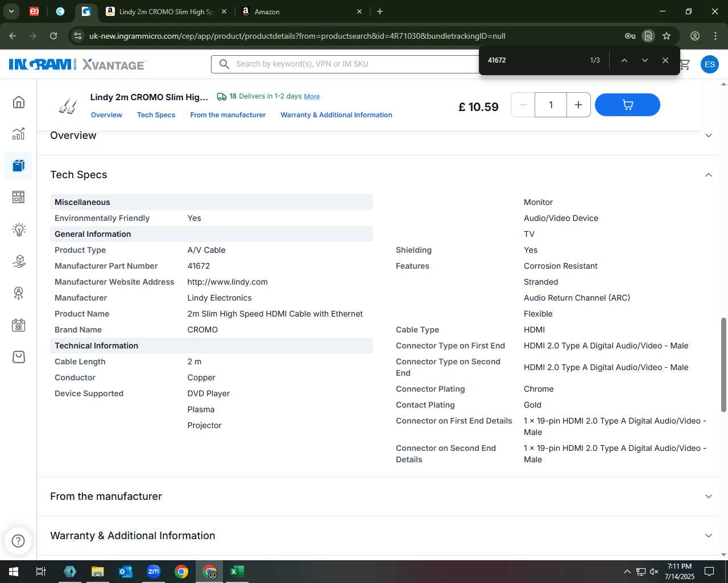Open the notifications center icon
The image size is (728, 583).
tap(709, 572)
